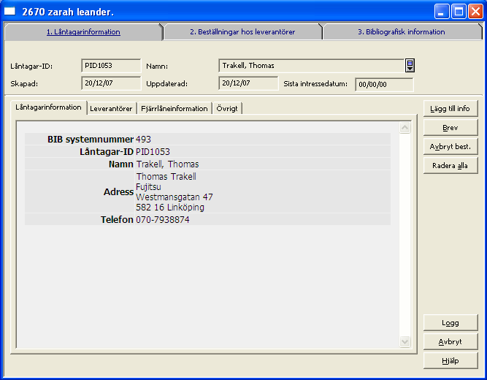
Task: Click the scroll up arrow in info pane
Action: pos(404,127)
